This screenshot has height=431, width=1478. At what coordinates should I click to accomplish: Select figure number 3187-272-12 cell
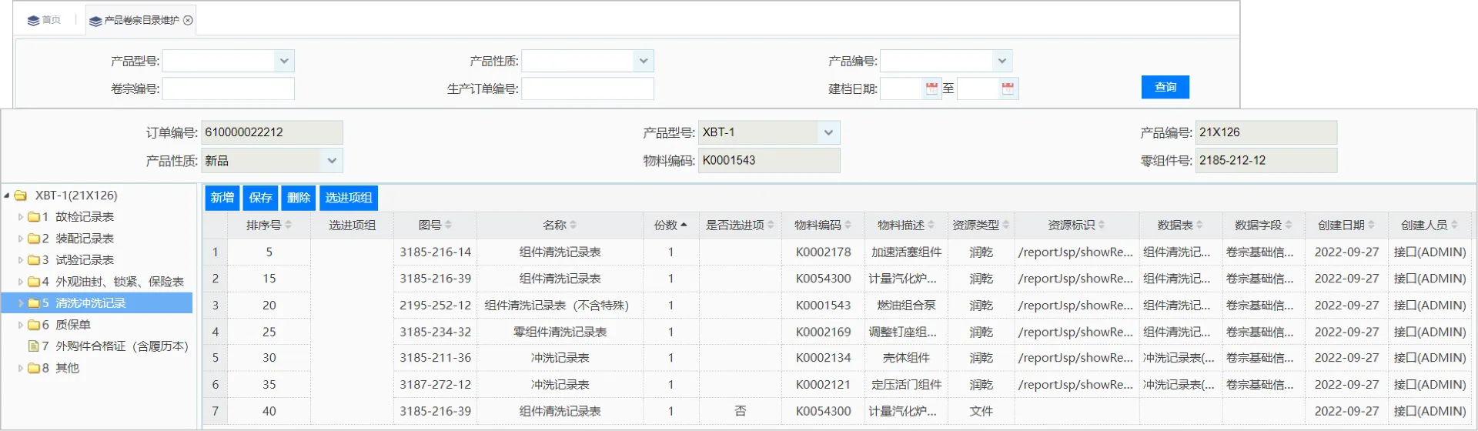pos(435,385)
